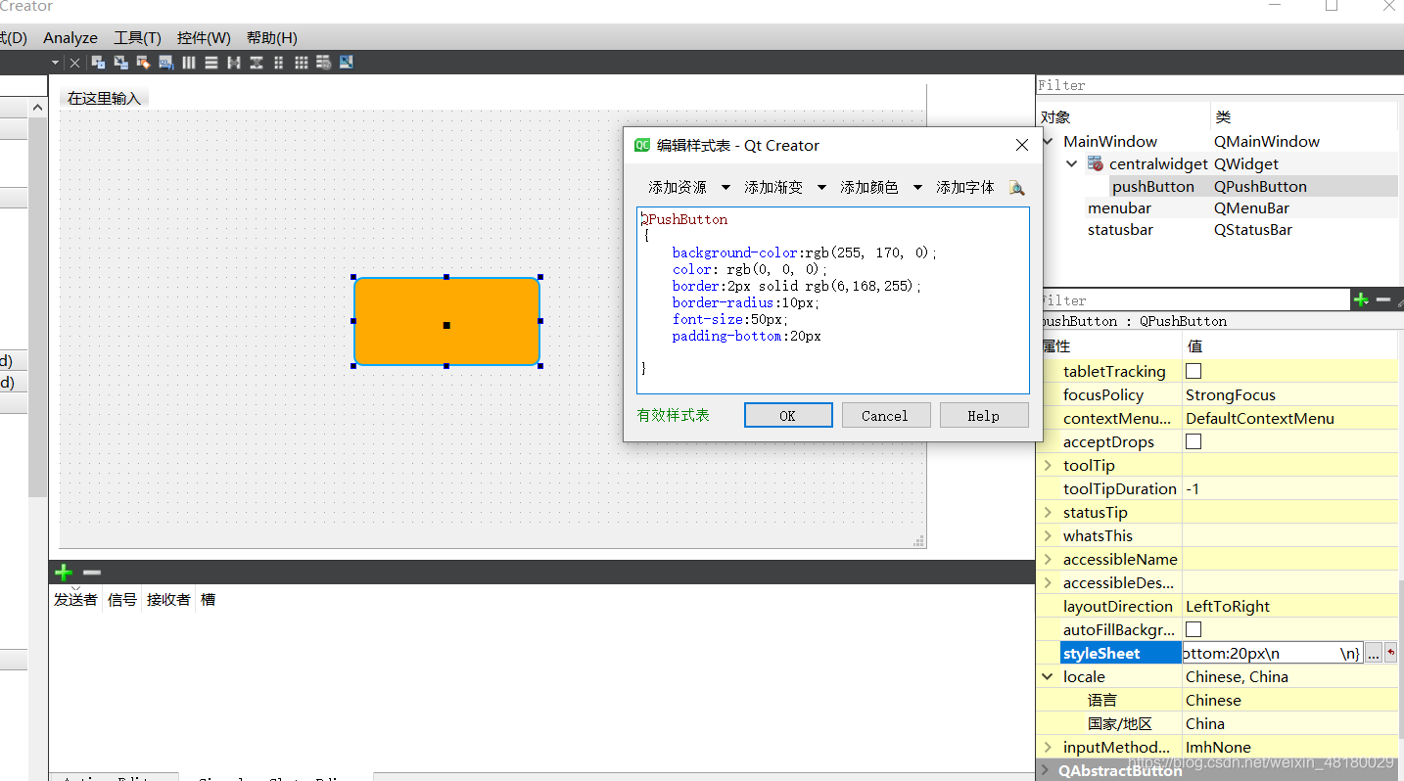Screen dimensions: 1404x781
Task: Click Help in the style sheet dialog
Action: (x=984, y=415)
